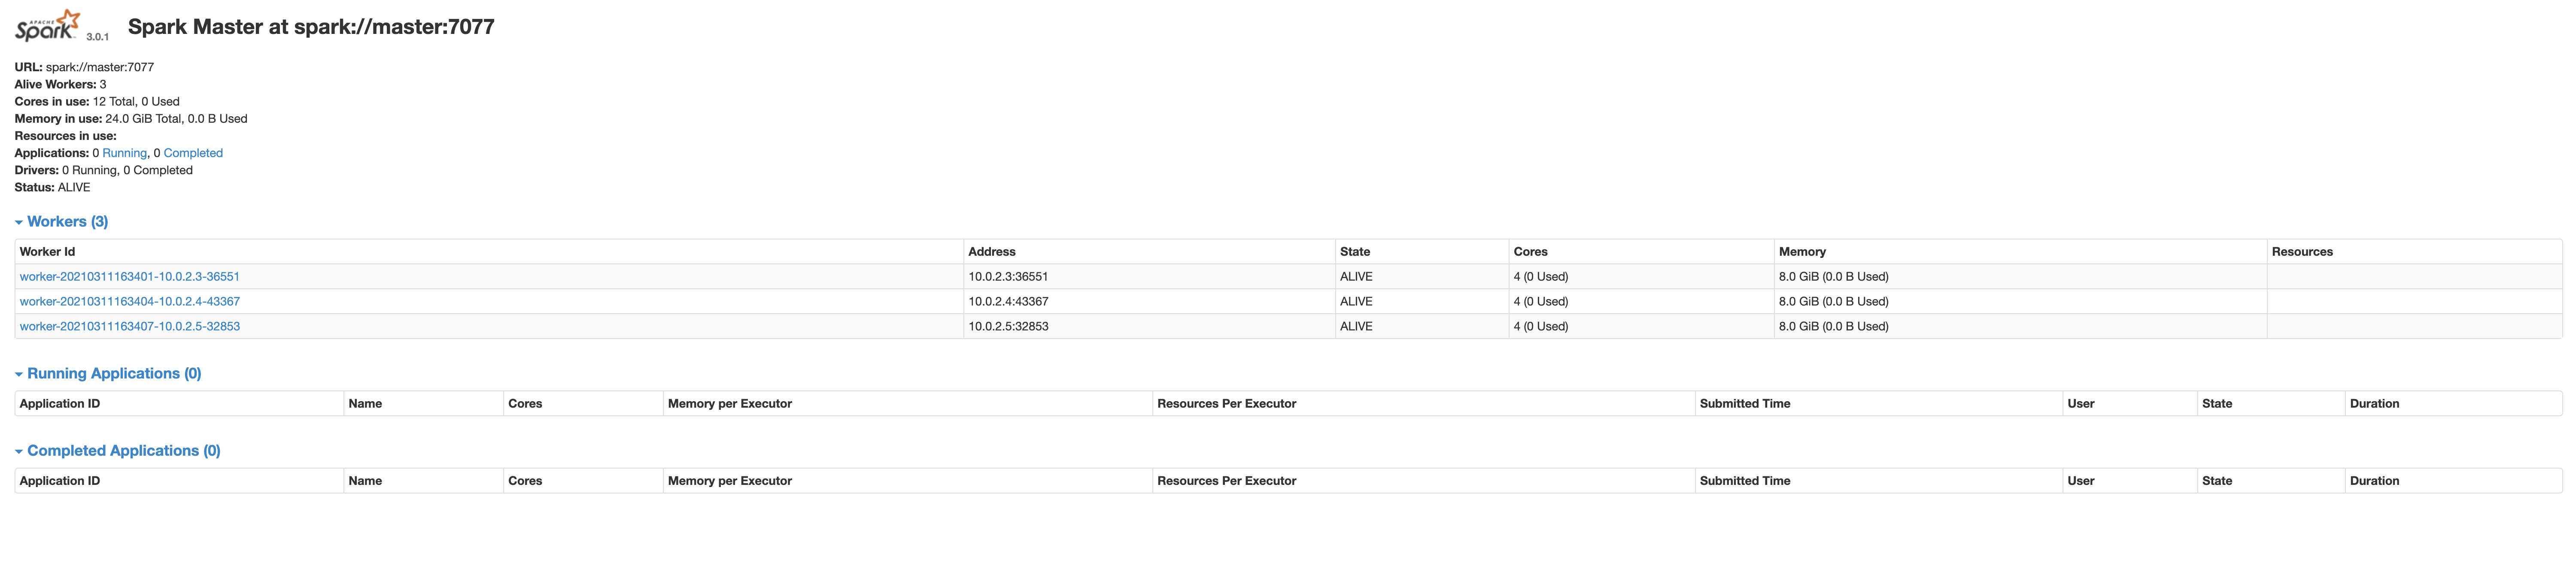Open the Completed applications link
Screen dimensions: 2576x581
click(x=193, y=153)
